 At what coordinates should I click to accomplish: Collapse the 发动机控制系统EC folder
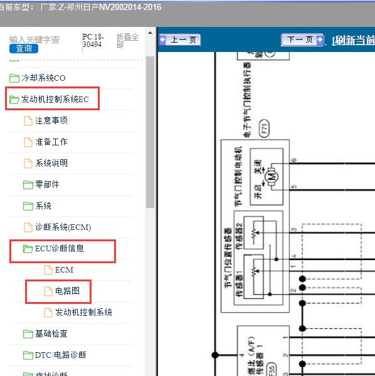pos(55,99)
